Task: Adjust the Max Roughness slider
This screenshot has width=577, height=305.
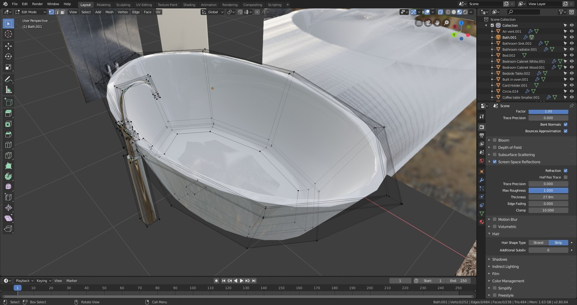Action: coord(548,190)
